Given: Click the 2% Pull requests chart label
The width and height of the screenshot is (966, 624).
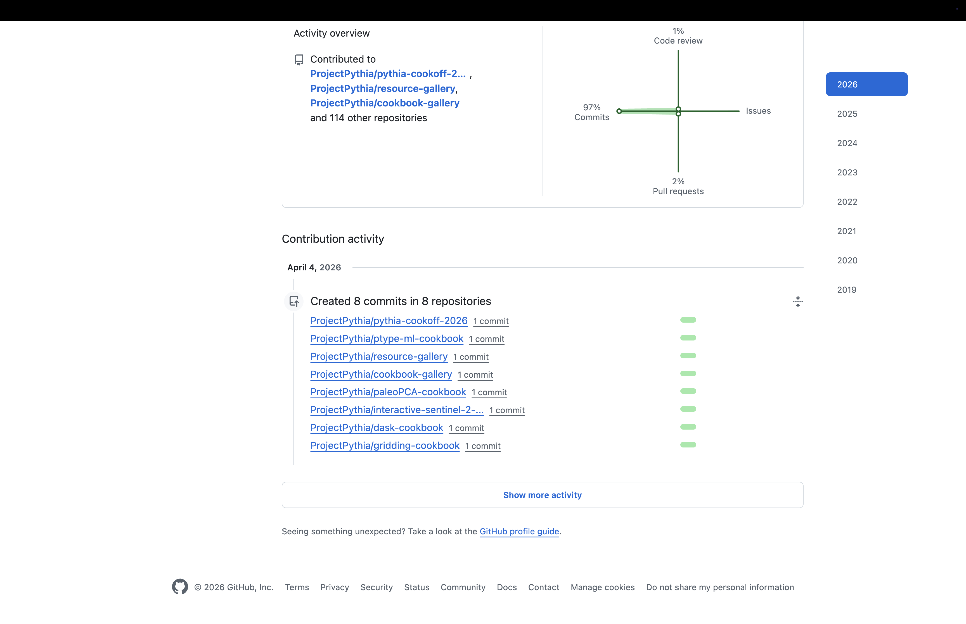Looking at the screenshot, I should 678,186.
